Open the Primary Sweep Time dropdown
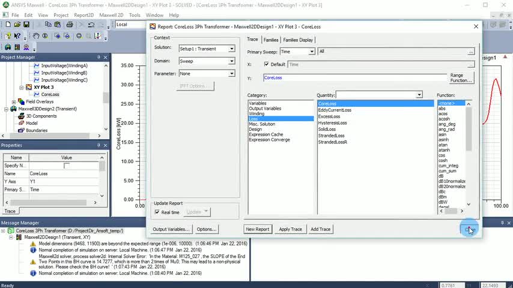This screenshot has width=513, height=288. (312, 52)
